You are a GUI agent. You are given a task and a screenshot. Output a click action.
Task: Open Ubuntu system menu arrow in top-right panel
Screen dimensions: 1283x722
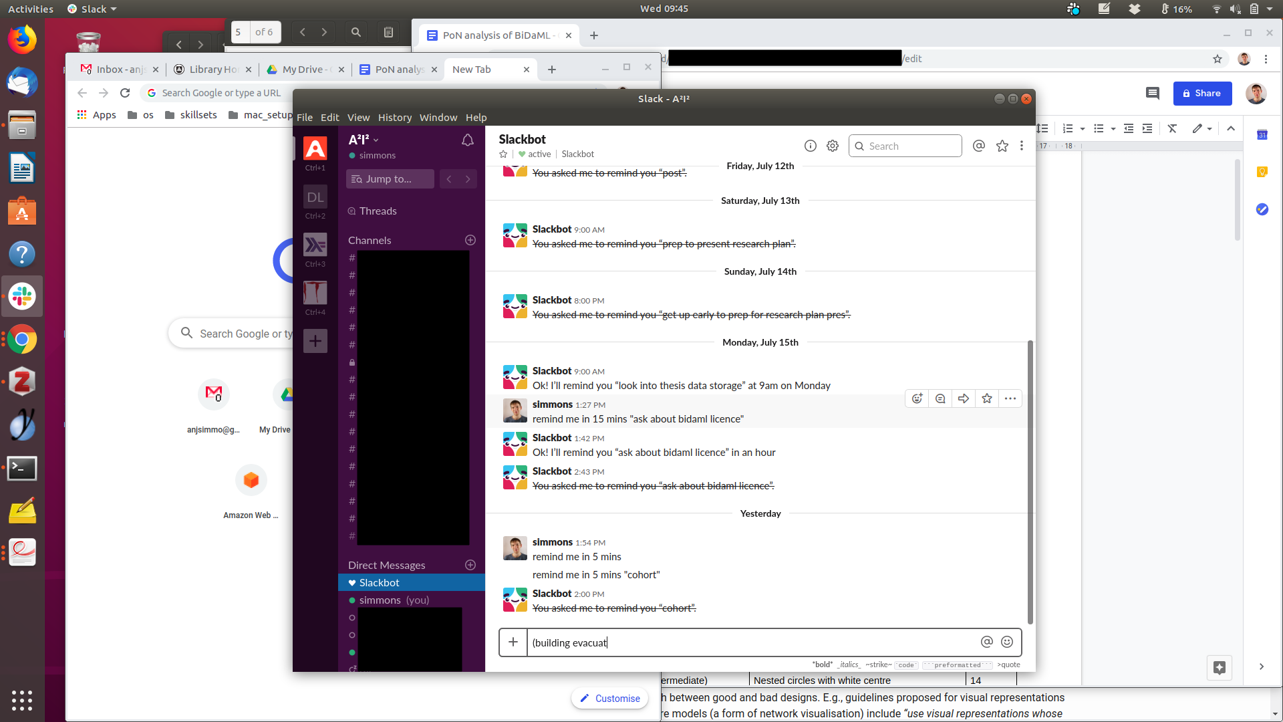1270,9
